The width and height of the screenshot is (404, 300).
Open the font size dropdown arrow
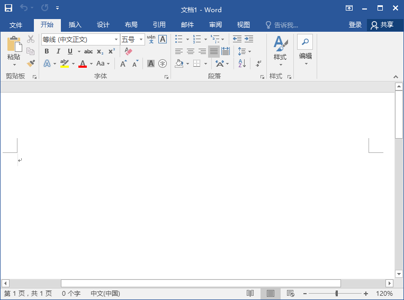click(141, 40)
